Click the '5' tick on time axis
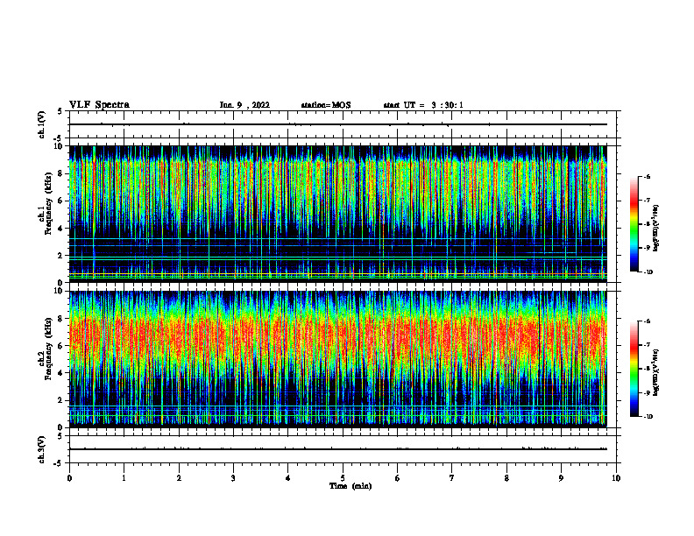Screen dimensions: 694x536 point(343,478)
